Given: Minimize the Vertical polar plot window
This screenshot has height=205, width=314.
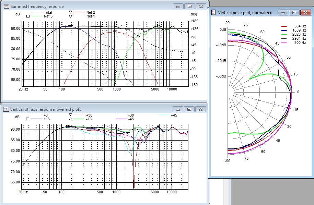Looking at the screenshot, I should point(283,13).
